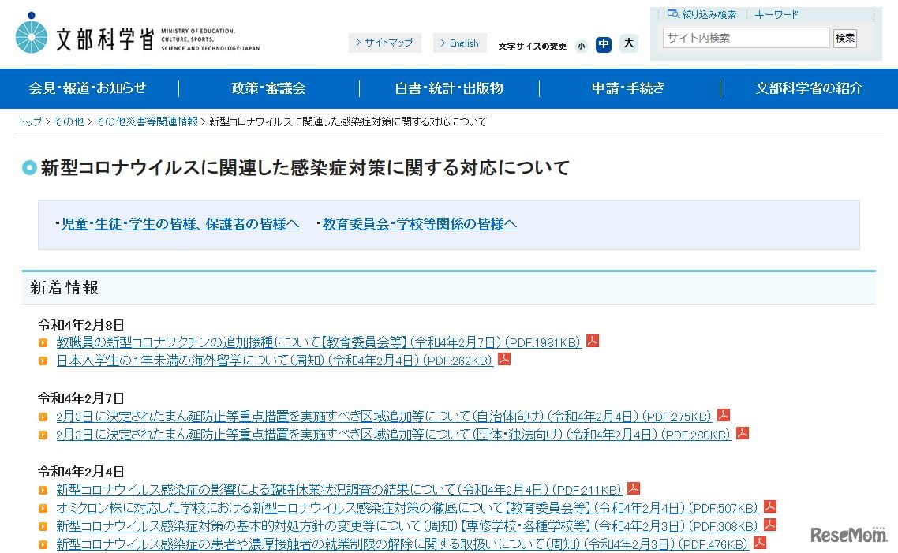The height and width of the screenshot is (553, 898).
Task: Follow the 教育委員会・学校等関係の皆様へ link
Action: tap(417, 223)
